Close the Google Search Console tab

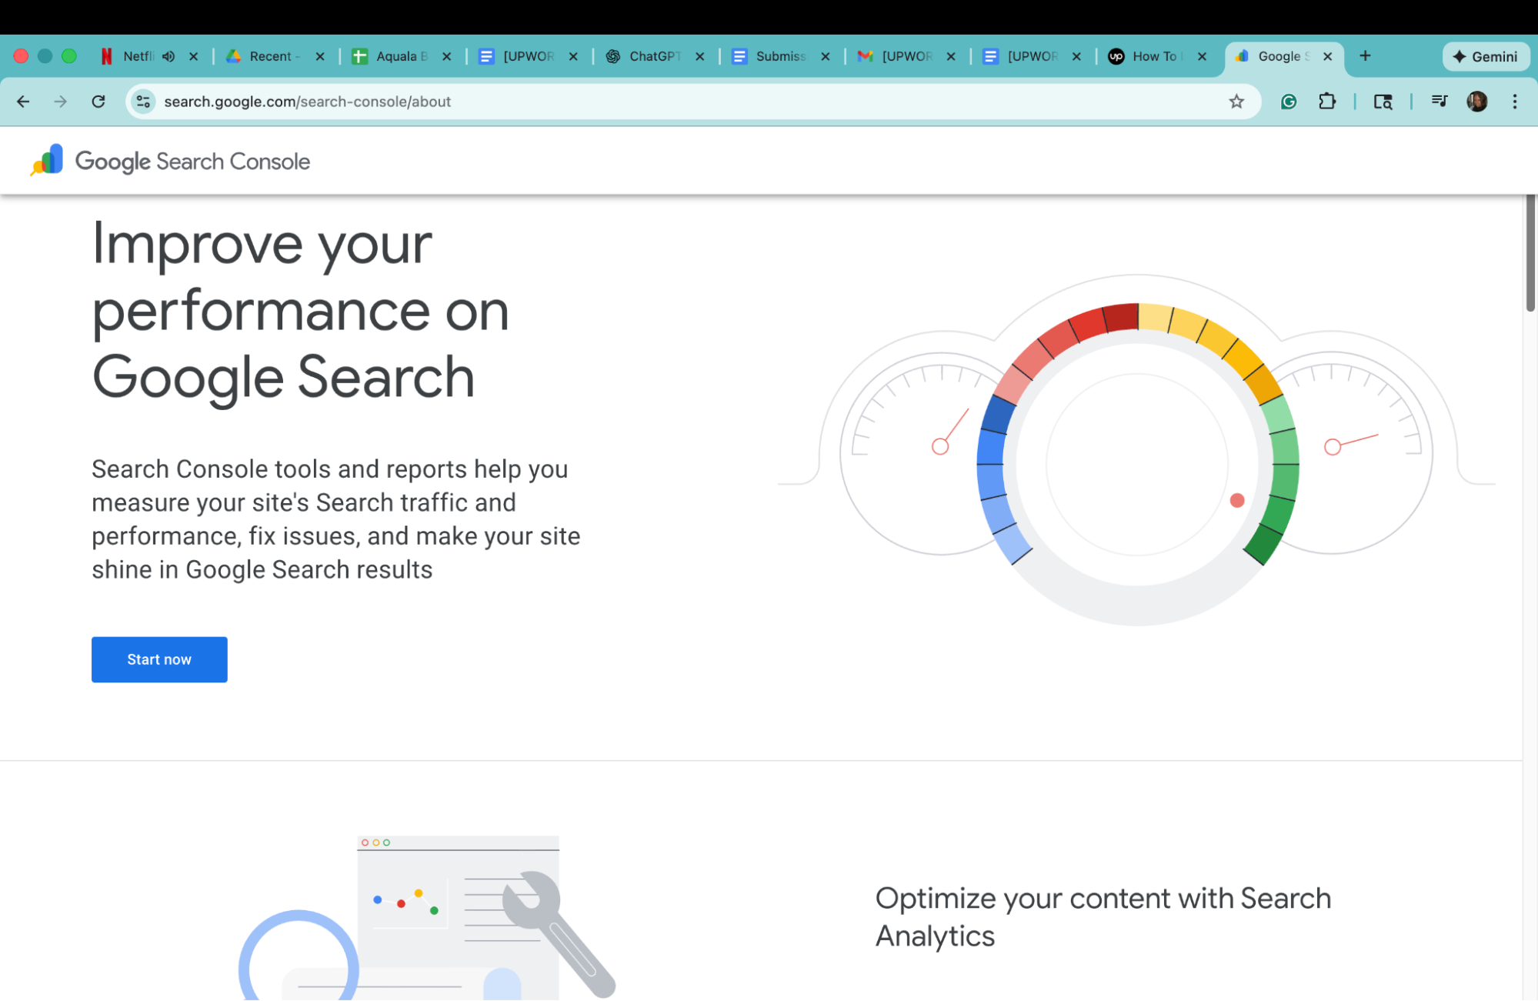1327,56
